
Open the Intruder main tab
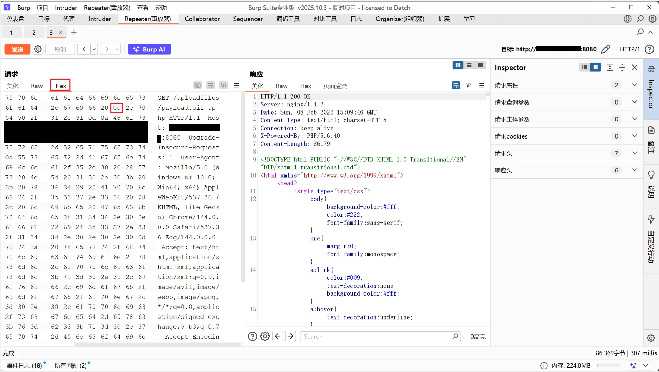[99, 19]
